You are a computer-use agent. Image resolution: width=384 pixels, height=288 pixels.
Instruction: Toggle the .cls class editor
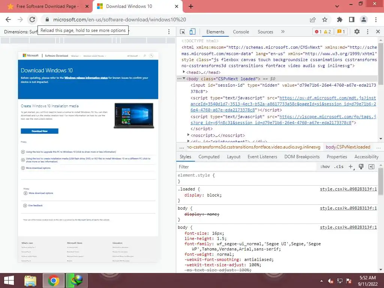click(339, 167)
